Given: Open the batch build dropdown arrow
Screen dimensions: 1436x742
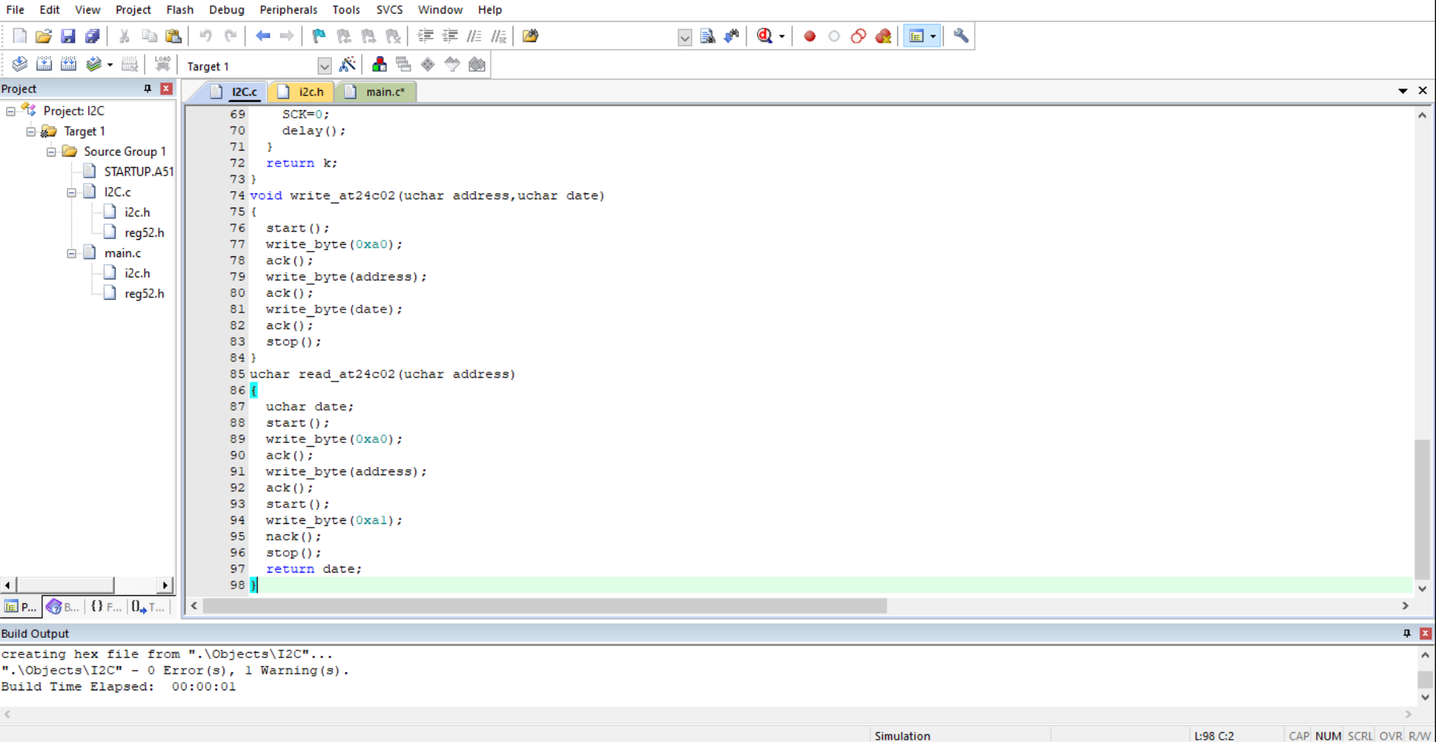Looking at the screenshot, I should click(110, 64).
